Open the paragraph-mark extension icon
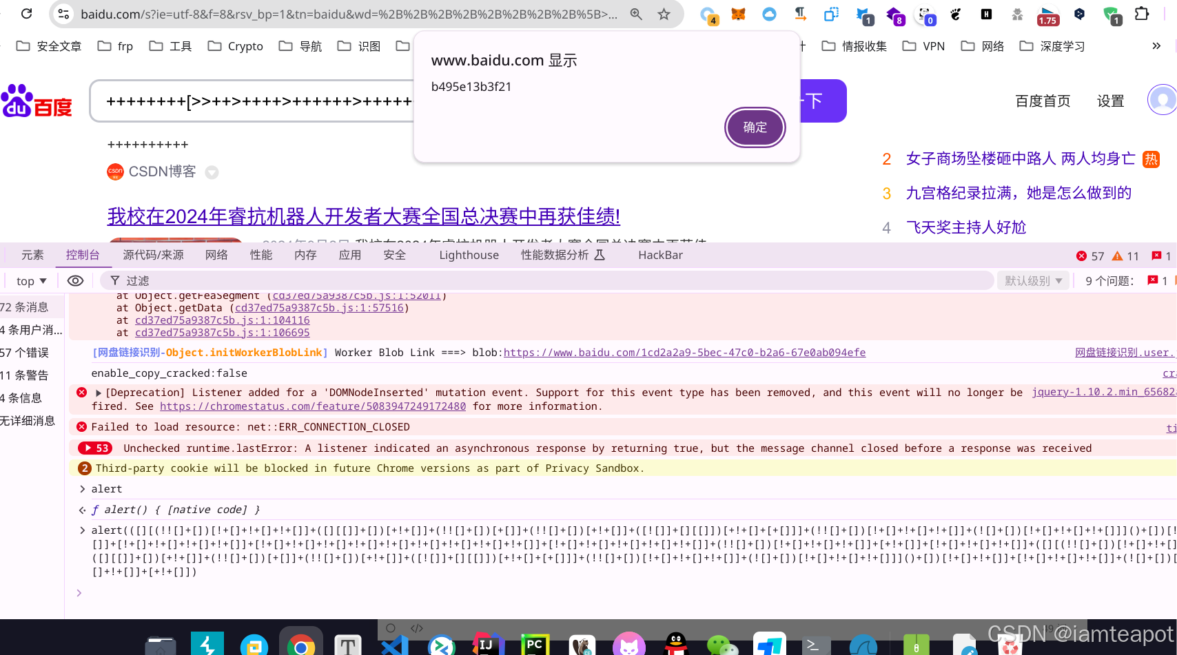The width and height of the screenshot is (1177, 655). pos(800,14)
